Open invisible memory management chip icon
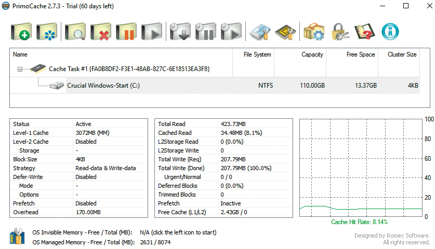 point(285,32)
